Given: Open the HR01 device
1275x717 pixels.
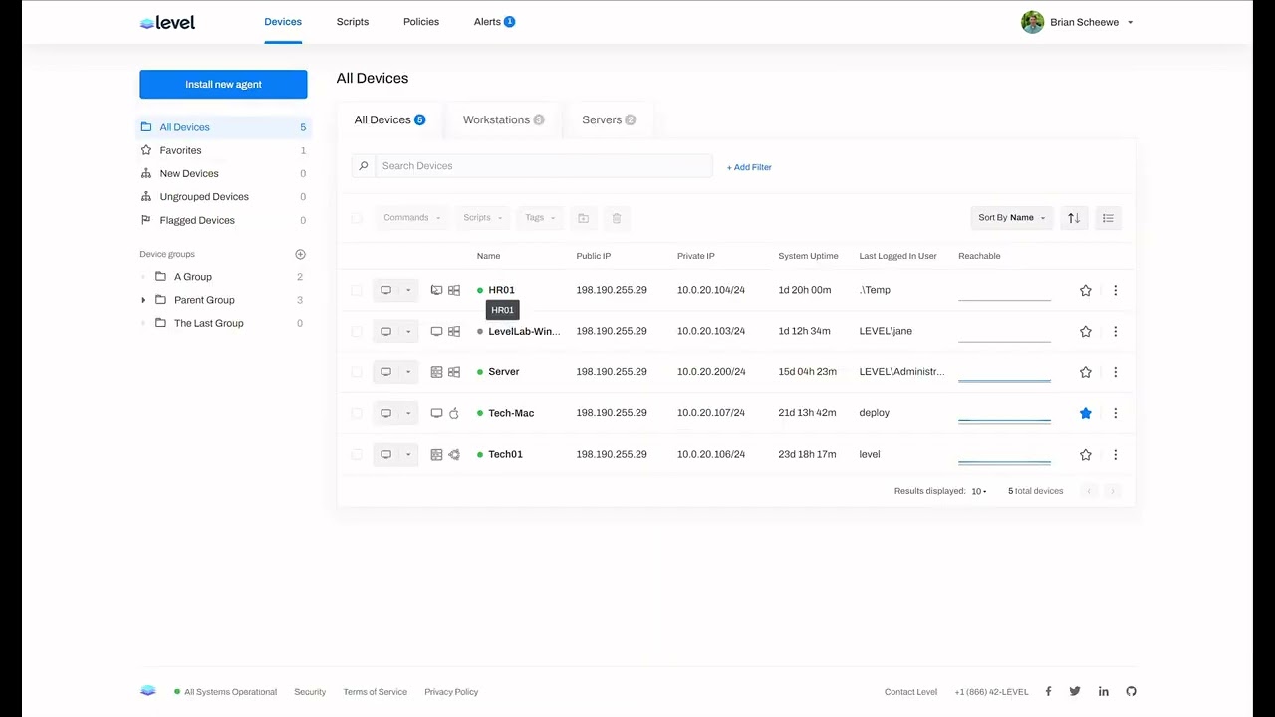Looking at the screenshot, I should coord(501,290).
